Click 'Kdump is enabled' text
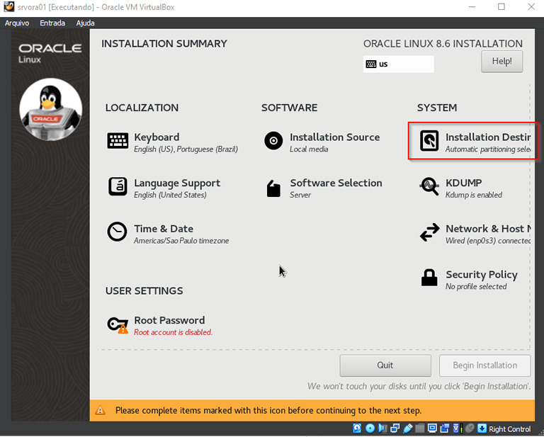Screen dimensions: 544x437 (x=474, y=195)
